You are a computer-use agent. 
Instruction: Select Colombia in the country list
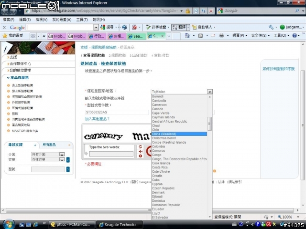coord(179,146)
